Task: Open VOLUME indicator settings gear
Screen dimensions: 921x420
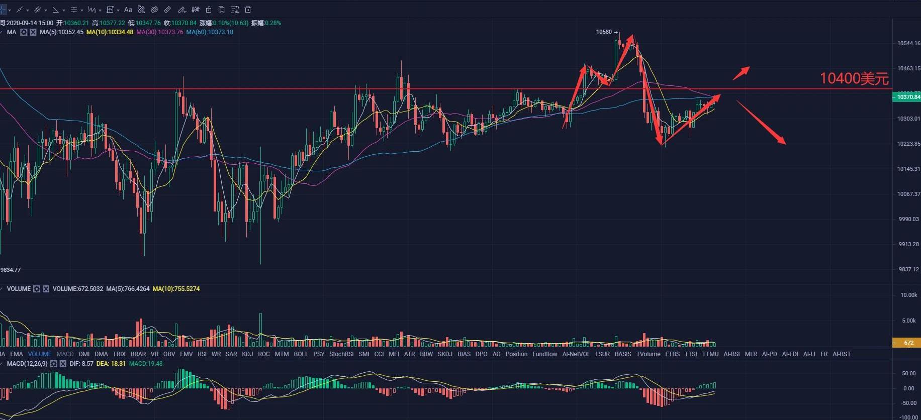Action: click(x=37, y=289)
